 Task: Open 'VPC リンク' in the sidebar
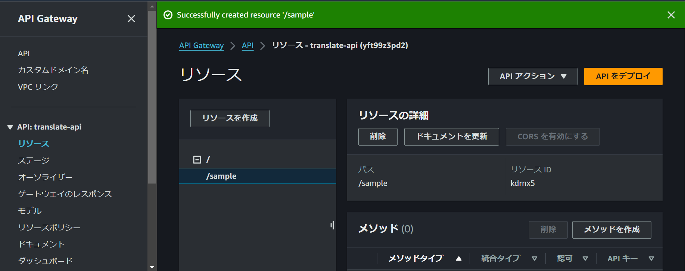click(38, 87)
